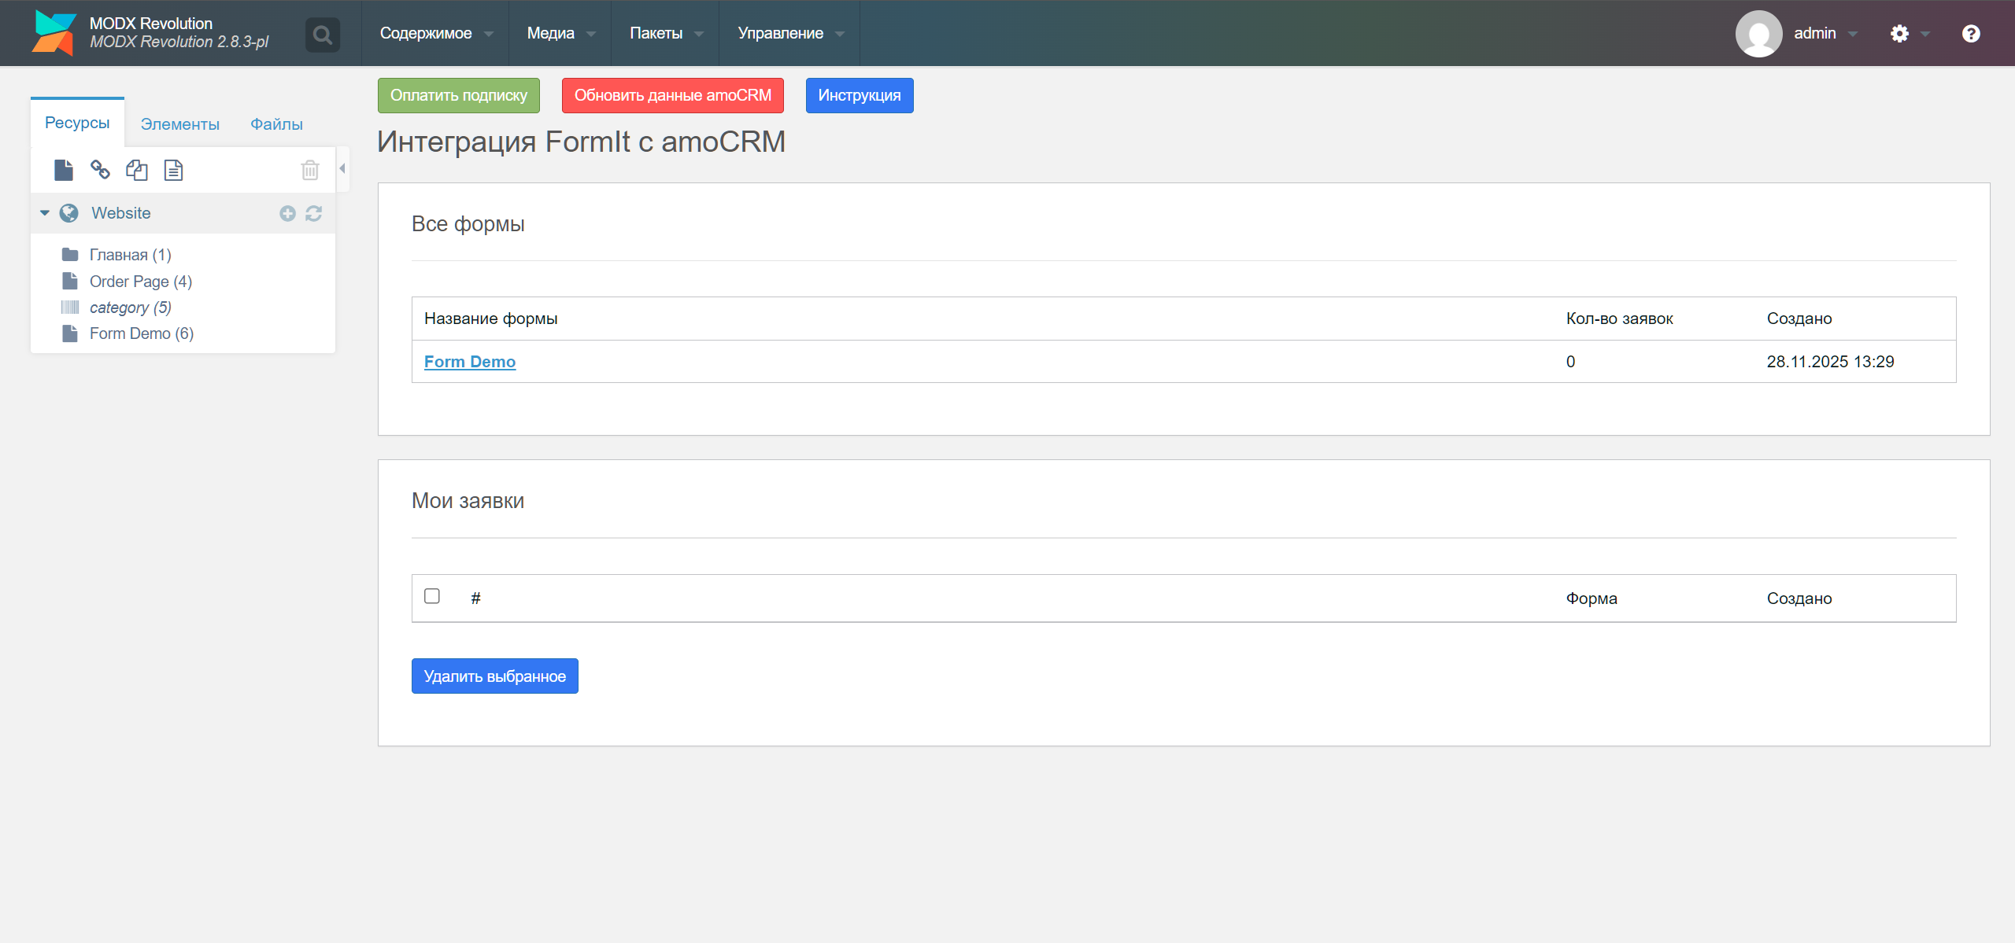Expand the Содержимое menu

(x=435, y=33)
